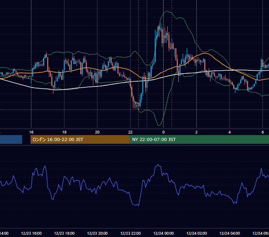Select the 16 hour label on upper axis
This screenshot has height=237, width=269.
coord(31,132)
